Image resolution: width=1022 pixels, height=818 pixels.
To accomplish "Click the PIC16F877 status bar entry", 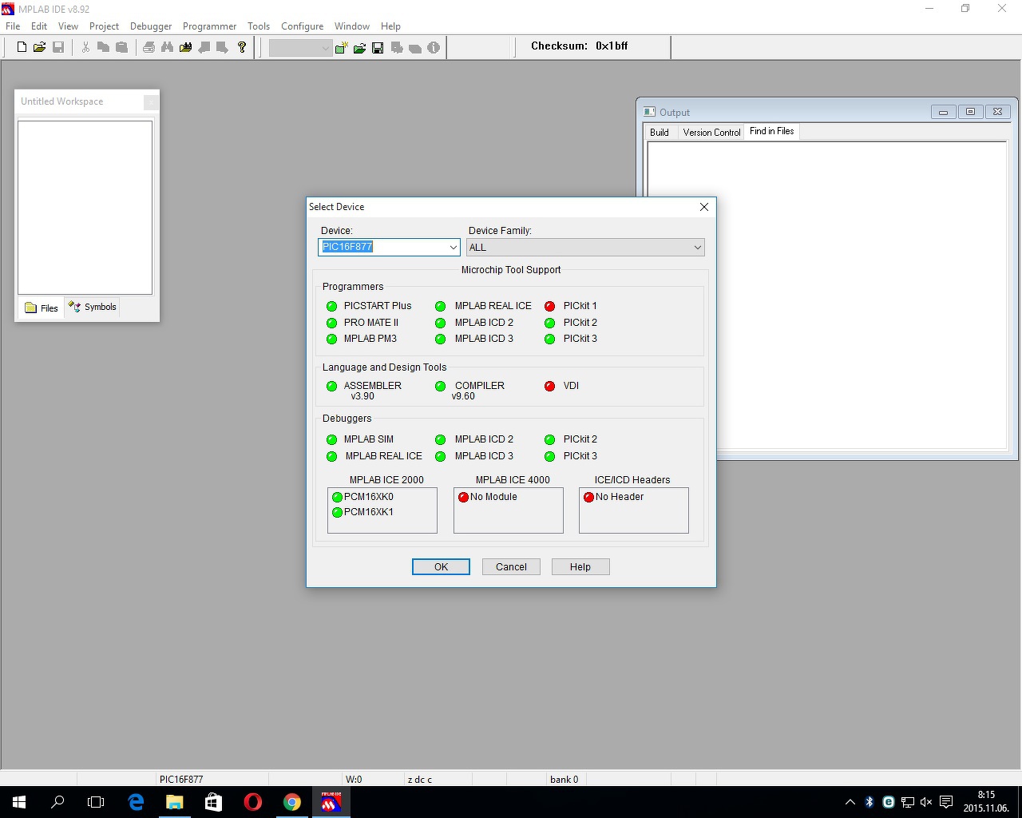I will pyautogui.click(x=181, y=780).
